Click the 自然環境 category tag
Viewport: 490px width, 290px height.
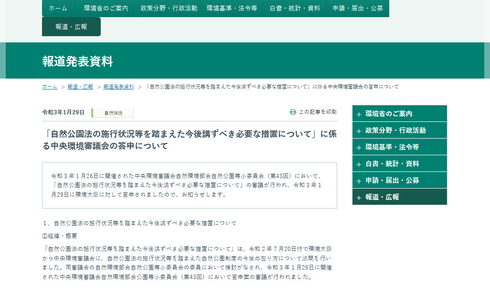(x=113, y=113)
